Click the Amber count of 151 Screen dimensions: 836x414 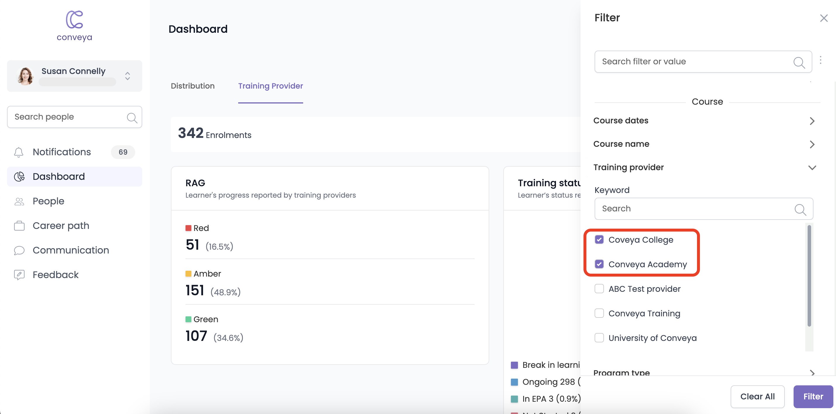click(195, 291)
